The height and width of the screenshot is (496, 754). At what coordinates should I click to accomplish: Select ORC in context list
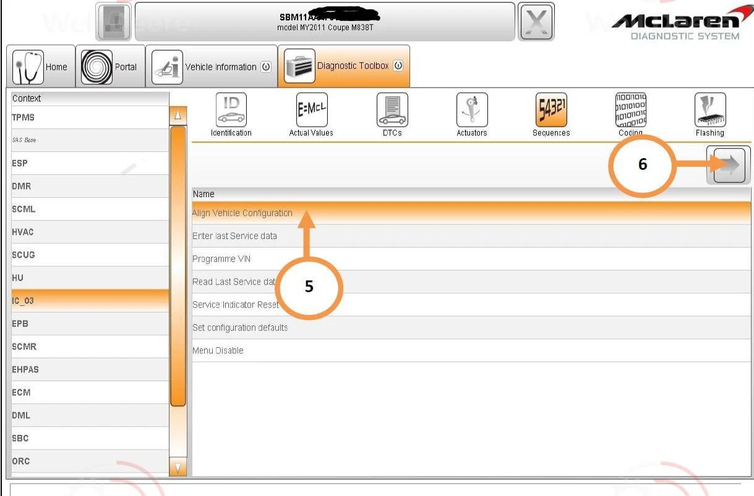(90, 461)
